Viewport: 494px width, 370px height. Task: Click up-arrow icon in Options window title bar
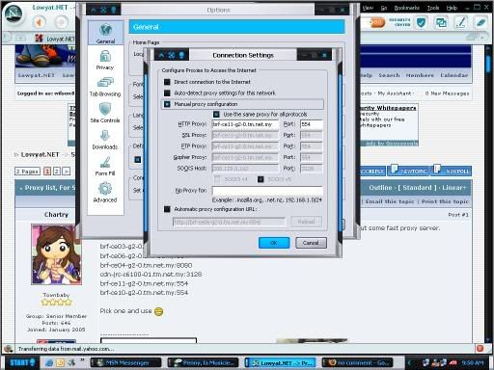[94, 10]
